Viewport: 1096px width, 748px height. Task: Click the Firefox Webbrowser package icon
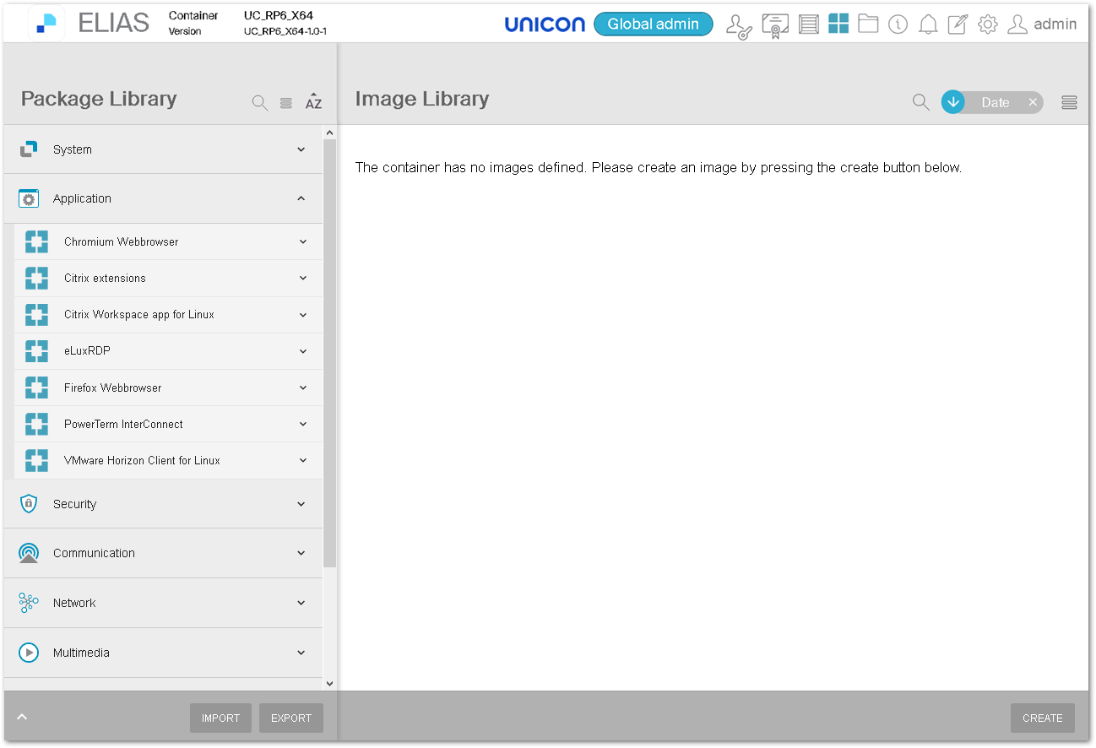[36, 388]
